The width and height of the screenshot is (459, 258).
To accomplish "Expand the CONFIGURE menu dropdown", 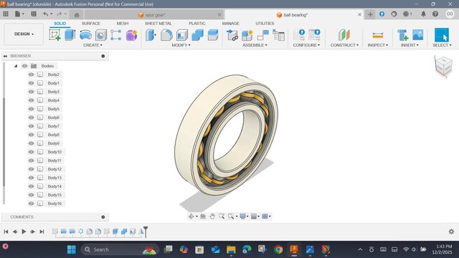I will click(306, 45).
